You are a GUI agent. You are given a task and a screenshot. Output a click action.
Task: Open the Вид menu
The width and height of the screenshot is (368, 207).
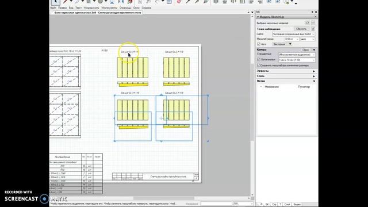coord(71,7)
